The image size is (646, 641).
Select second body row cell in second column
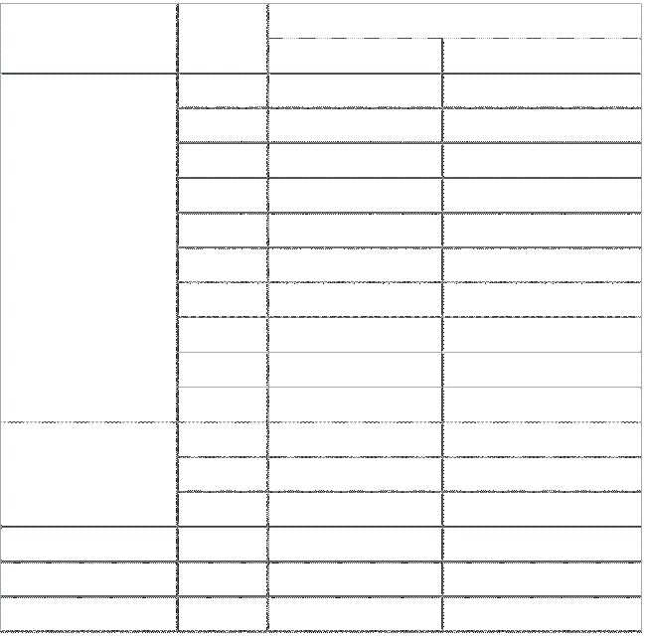coord(223,125)
